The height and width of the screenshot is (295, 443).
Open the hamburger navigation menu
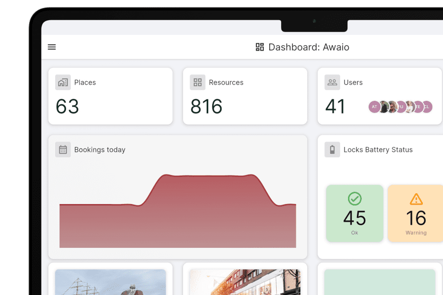coord(52,47)
